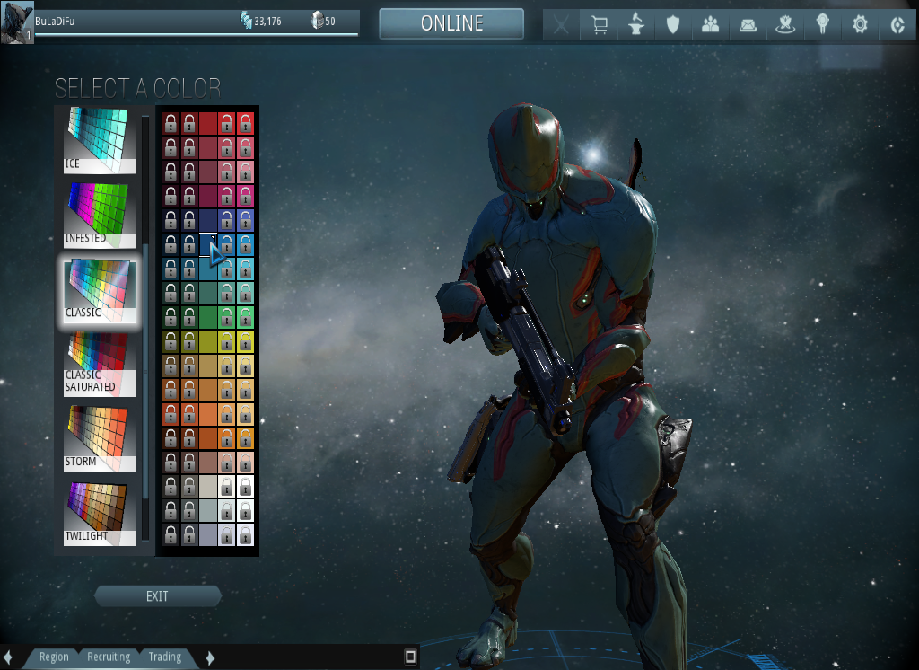
Task: Click the right diamond arrow after Trading tab
Action: tap(209, 657)
